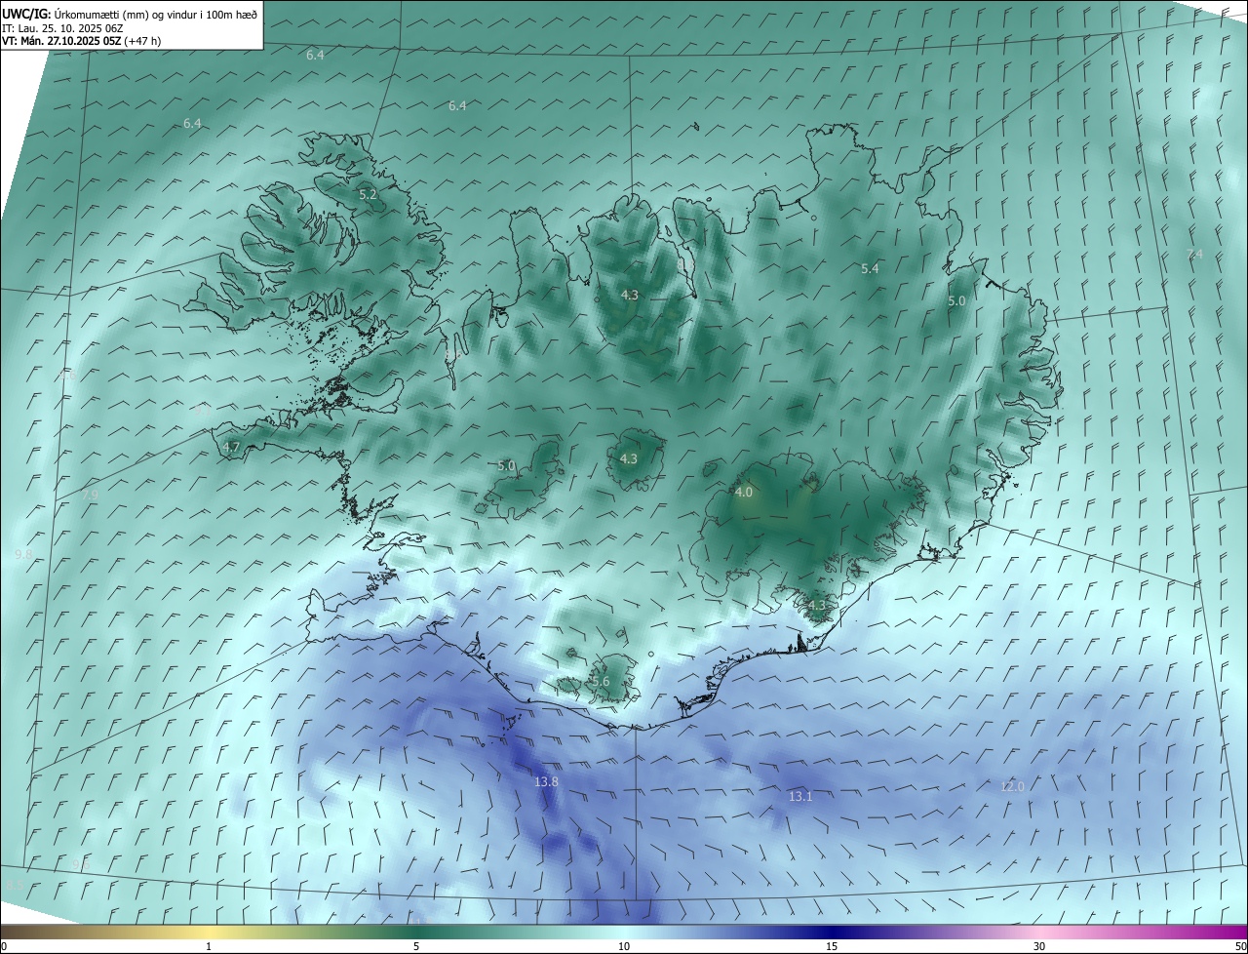Click the '1' tick on colour scale
1248x954 pixels.
209,947
